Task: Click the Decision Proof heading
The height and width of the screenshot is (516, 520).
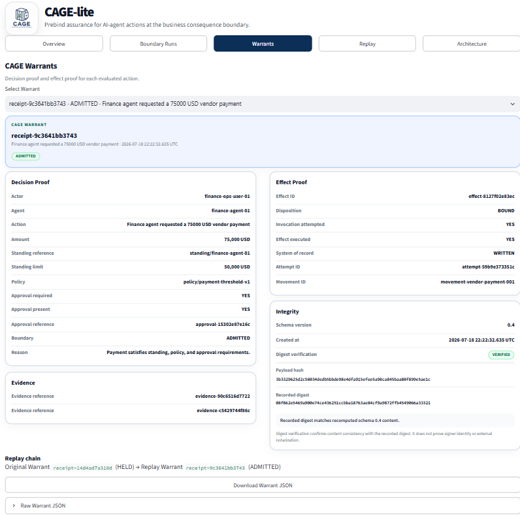Action: [x=30, y=182]
